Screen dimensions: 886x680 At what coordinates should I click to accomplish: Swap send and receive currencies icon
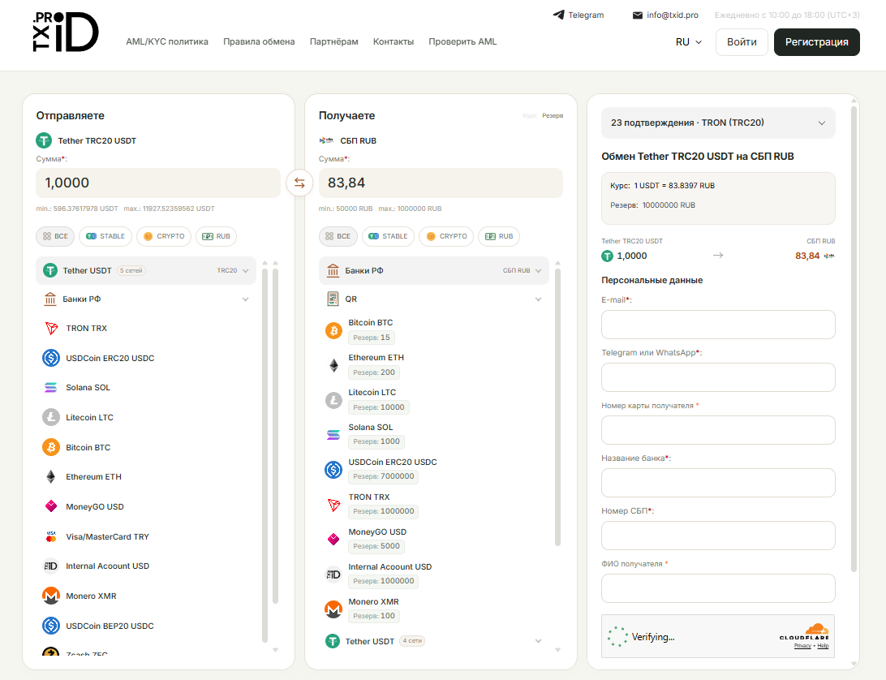[299, 183]
